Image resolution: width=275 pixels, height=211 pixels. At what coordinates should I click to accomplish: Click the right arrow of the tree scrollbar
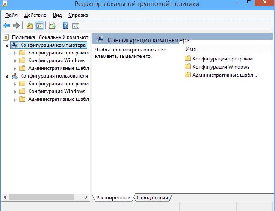pos(86,197)
